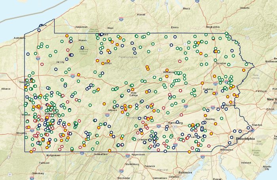This screenshot has width=277, height=180.
Task: Click the red marker between Williamsport and Scranton
Action: tap(180, 61)
